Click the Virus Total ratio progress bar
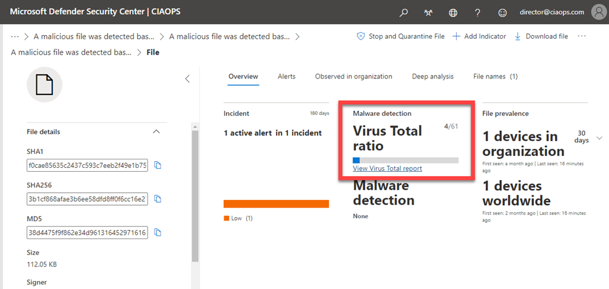 [x=405, y=160]
